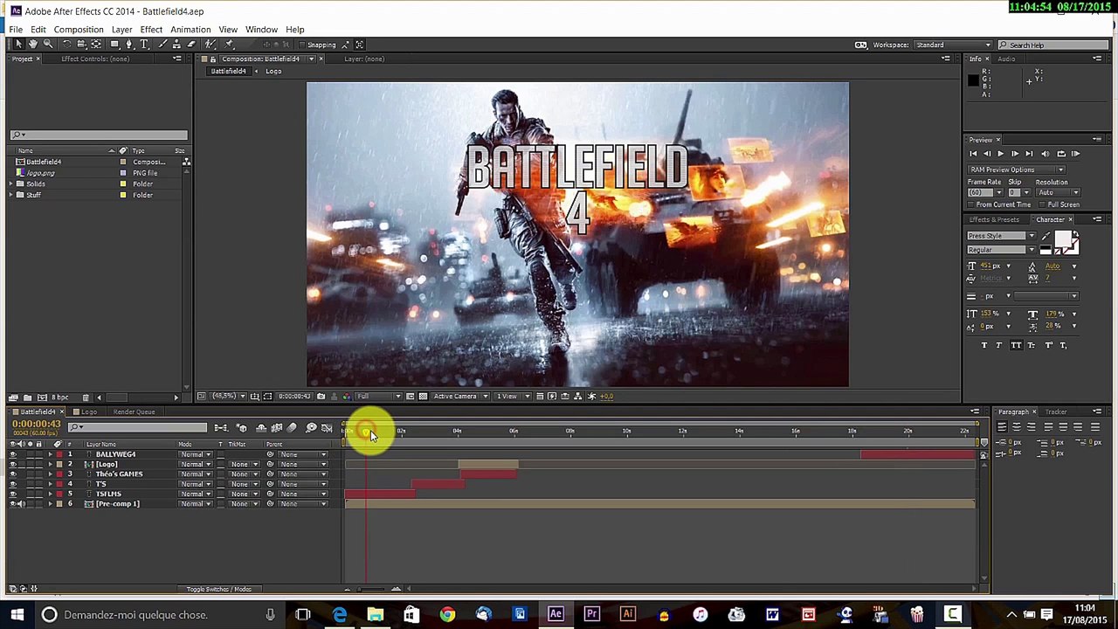Launch Premiere Pro from the taskbar
Image resolution: width=1118 pixels, height=629 pixels.
pyautogui.click(x=591, y=615)
